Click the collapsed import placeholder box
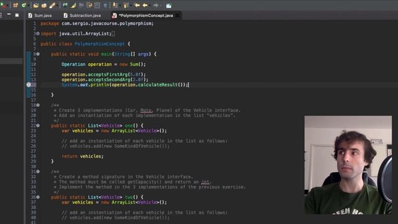 pos(113,34)
